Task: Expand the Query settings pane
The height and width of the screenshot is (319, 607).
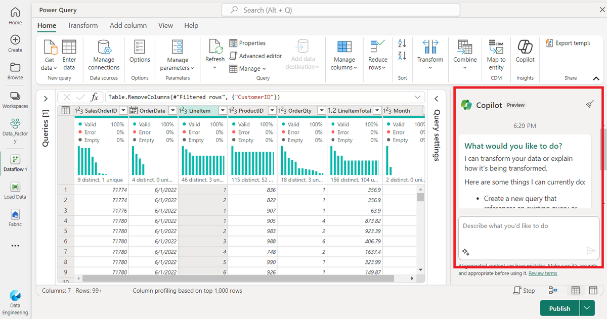Action: click(437, 99)
